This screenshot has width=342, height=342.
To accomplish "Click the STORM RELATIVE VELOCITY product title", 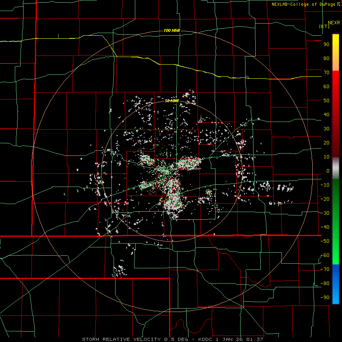I will pyautogui.click(x=121, y=339).
